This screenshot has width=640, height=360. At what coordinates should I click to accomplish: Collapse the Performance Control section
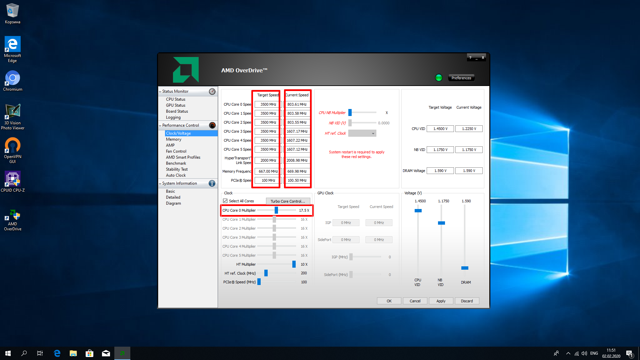[160, 125]
